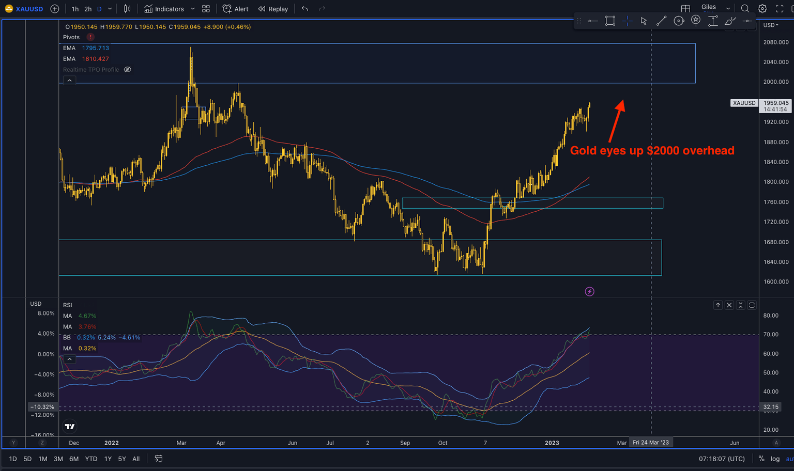
Task: Select the RSI indicator legend label
Action: (x=68, y=305)
